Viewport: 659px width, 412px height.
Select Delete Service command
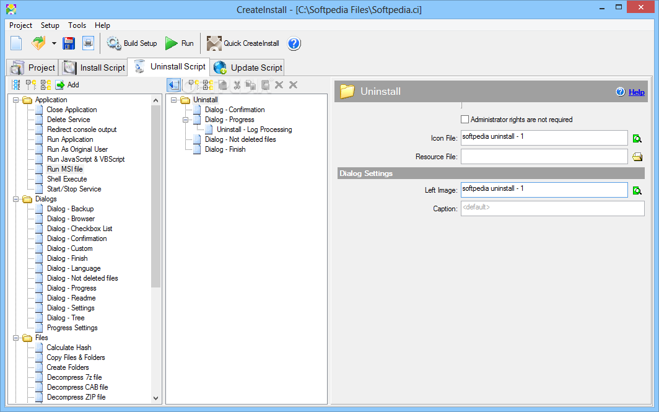(69, 120)
